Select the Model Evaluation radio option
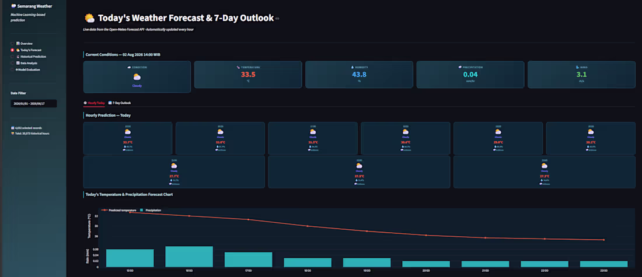 [12, 69]
